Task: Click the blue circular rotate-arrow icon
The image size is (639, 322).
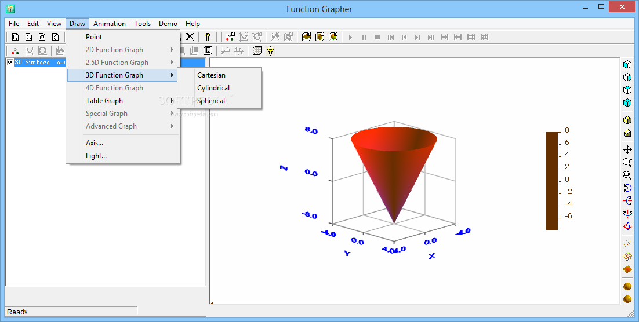Action: tap(627, 188)
